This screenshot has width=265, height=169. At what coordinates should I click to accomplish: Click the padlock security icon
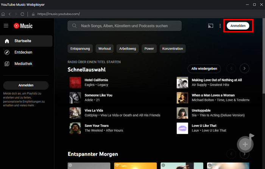(33, 14)
